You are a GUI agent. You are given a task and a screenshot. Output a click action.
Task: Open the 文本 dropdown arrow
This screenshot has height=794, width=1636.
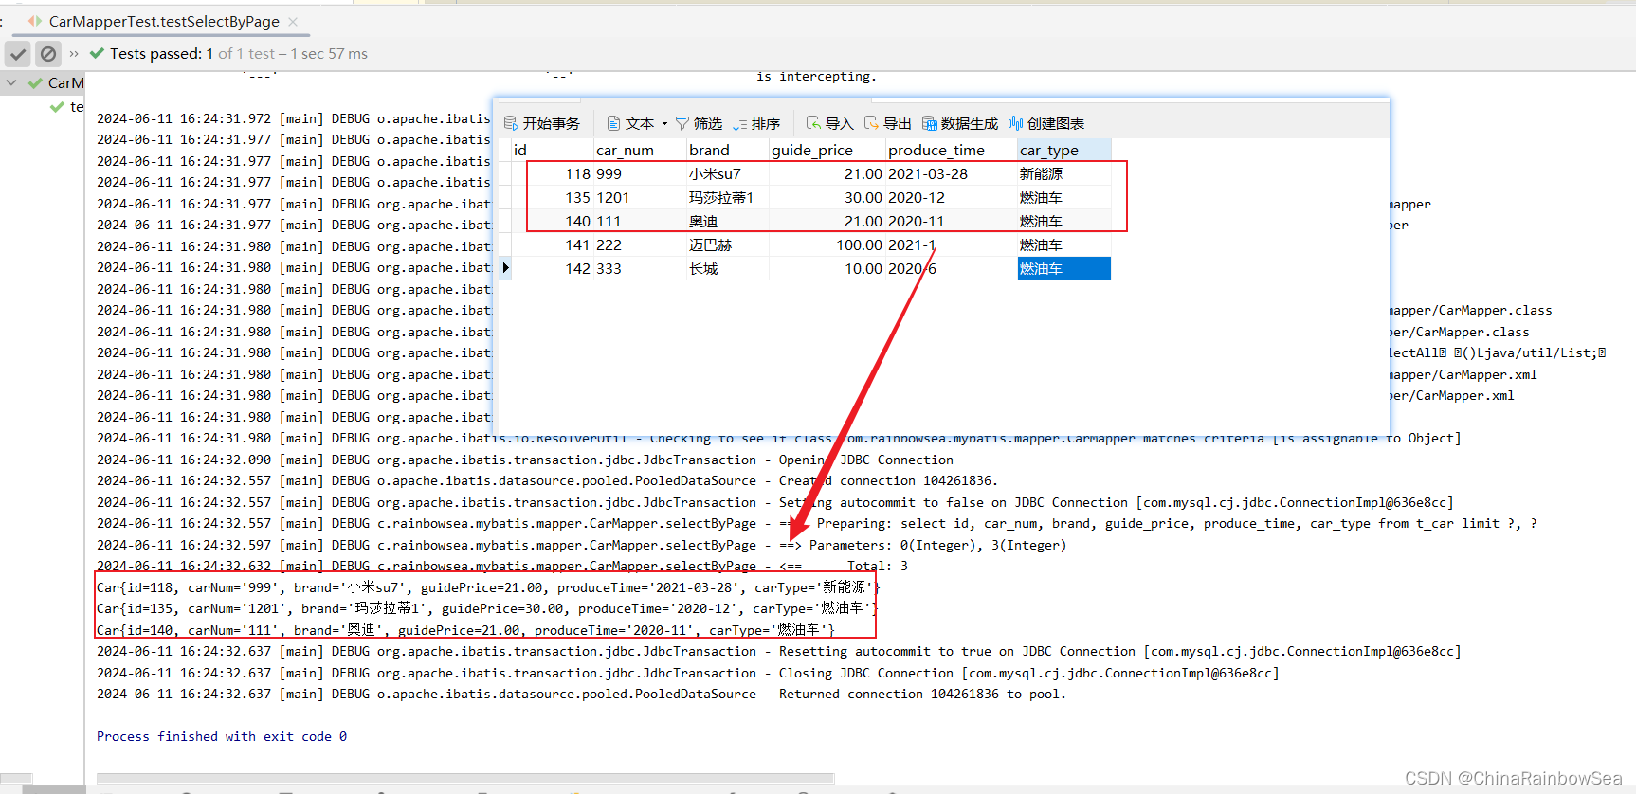[664, 123]
